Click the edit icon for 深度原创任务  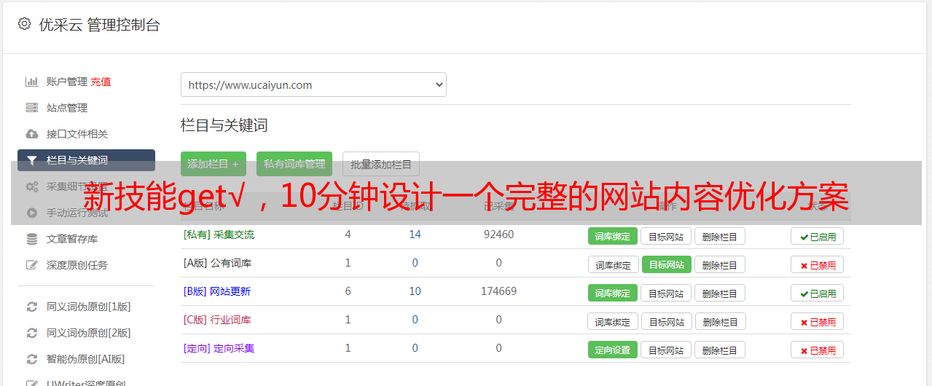click(x=31, y=265)
